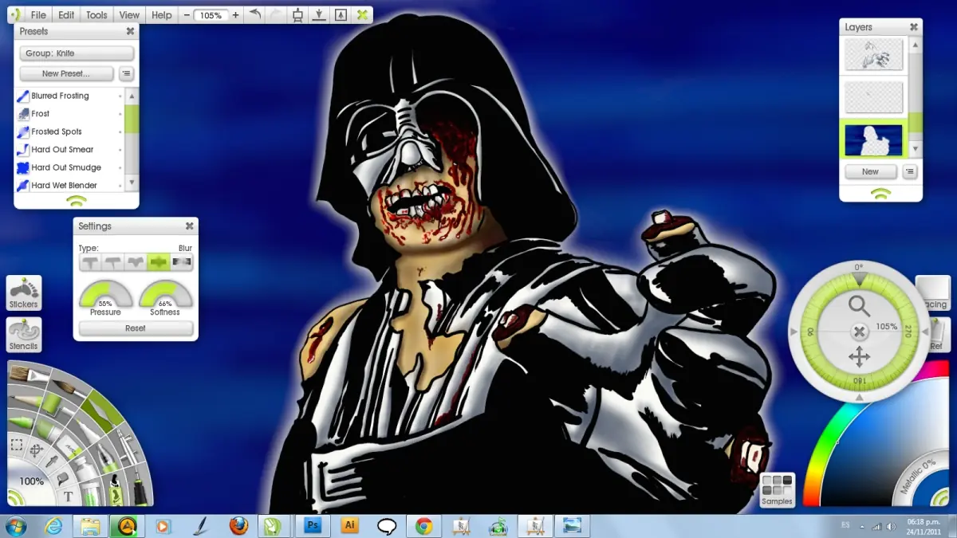
Task: Open the Hard Out Smear arrow menu
Action: 120,150
